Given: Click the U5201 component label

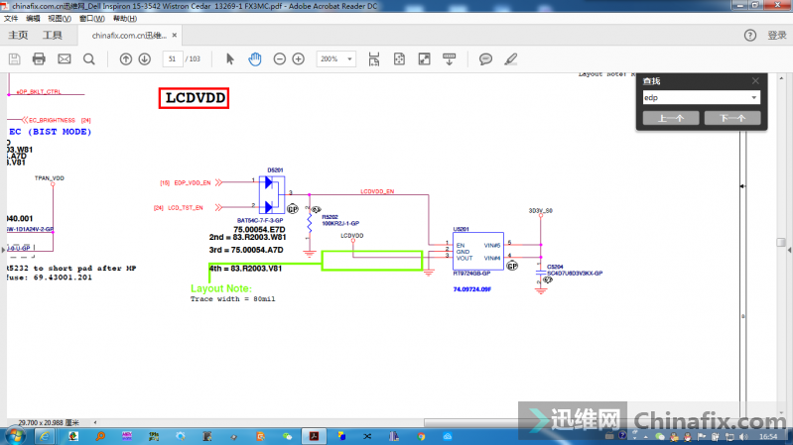Looking at the screenshot, I should coord(461,229).
